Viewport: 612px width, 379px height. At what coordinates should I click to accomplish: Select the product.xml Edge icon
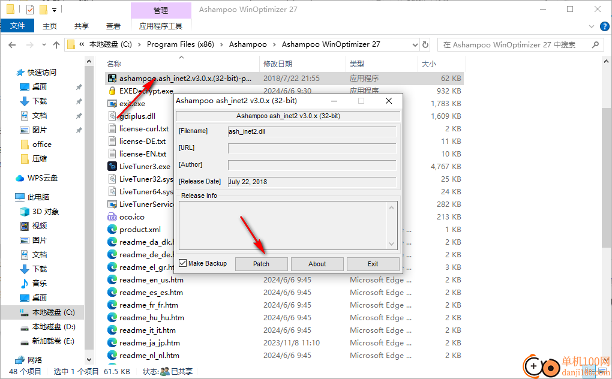[112, 229]
